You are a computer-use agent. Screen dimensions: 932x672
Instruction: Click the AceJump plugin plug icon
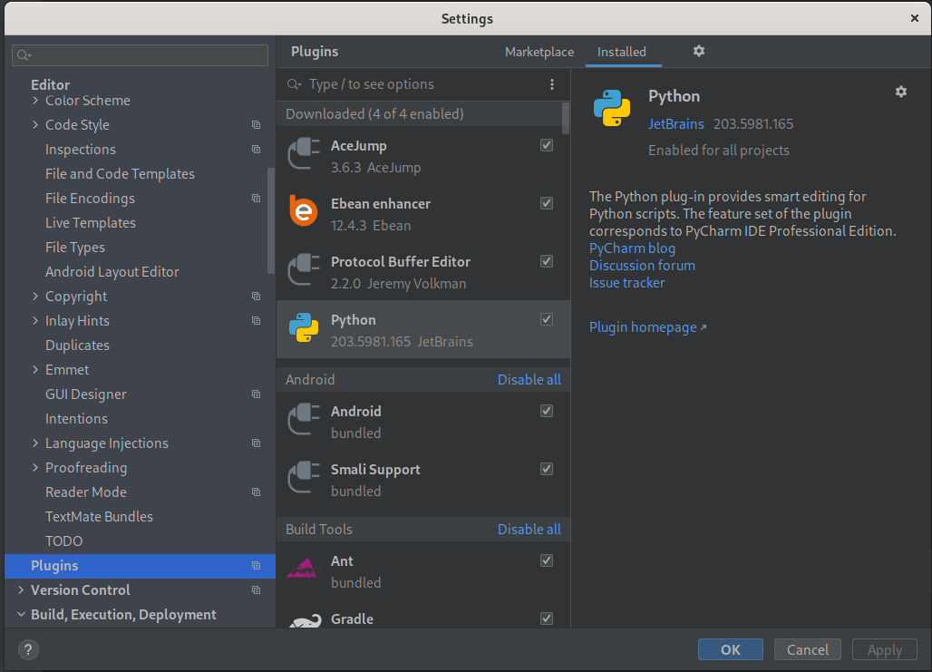pyautogui.click(x=304, y=156)
